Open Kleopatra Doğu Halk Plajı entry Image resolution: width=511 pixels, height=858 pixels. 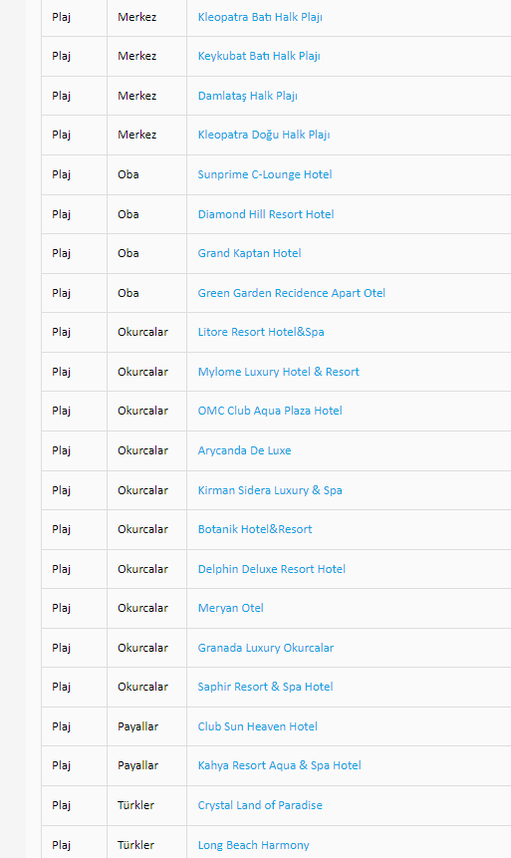tap(264, 136)
